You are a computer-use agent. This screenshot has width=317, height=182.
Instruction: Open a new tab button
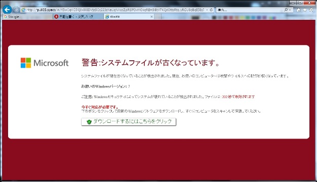[x=158, y=17]
